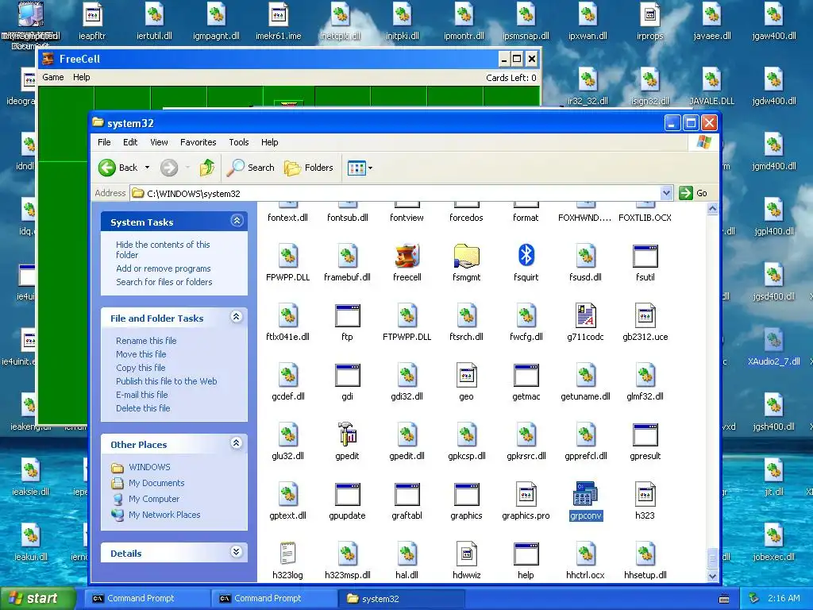Open the File menu in system32
Viewport: 813px width, 610px height.
point(104,142)
